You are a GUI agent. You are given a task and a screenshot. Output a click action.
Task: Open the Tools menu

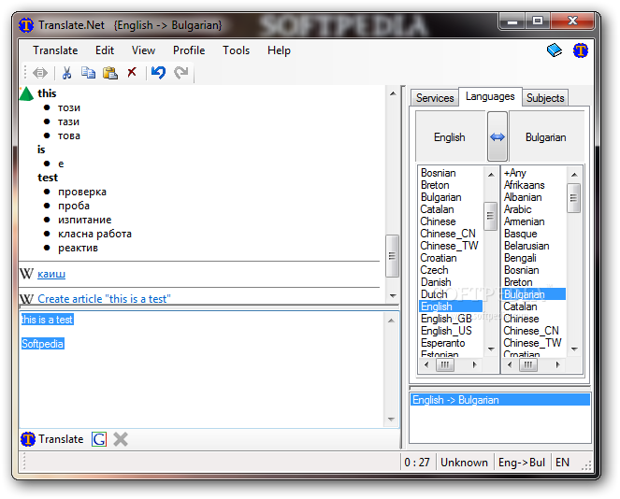pyautogui.click(x=236, y=50)
